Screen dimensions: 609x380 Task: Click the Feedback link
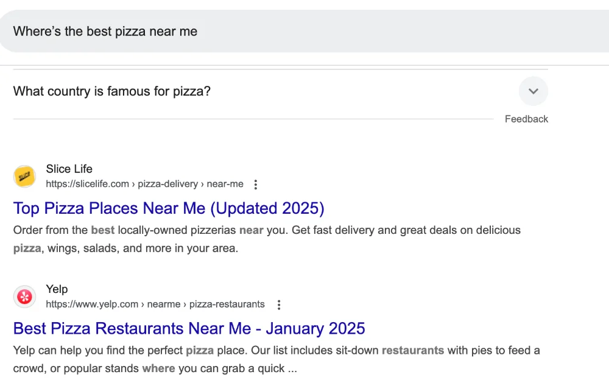click(x=526, y=119)
